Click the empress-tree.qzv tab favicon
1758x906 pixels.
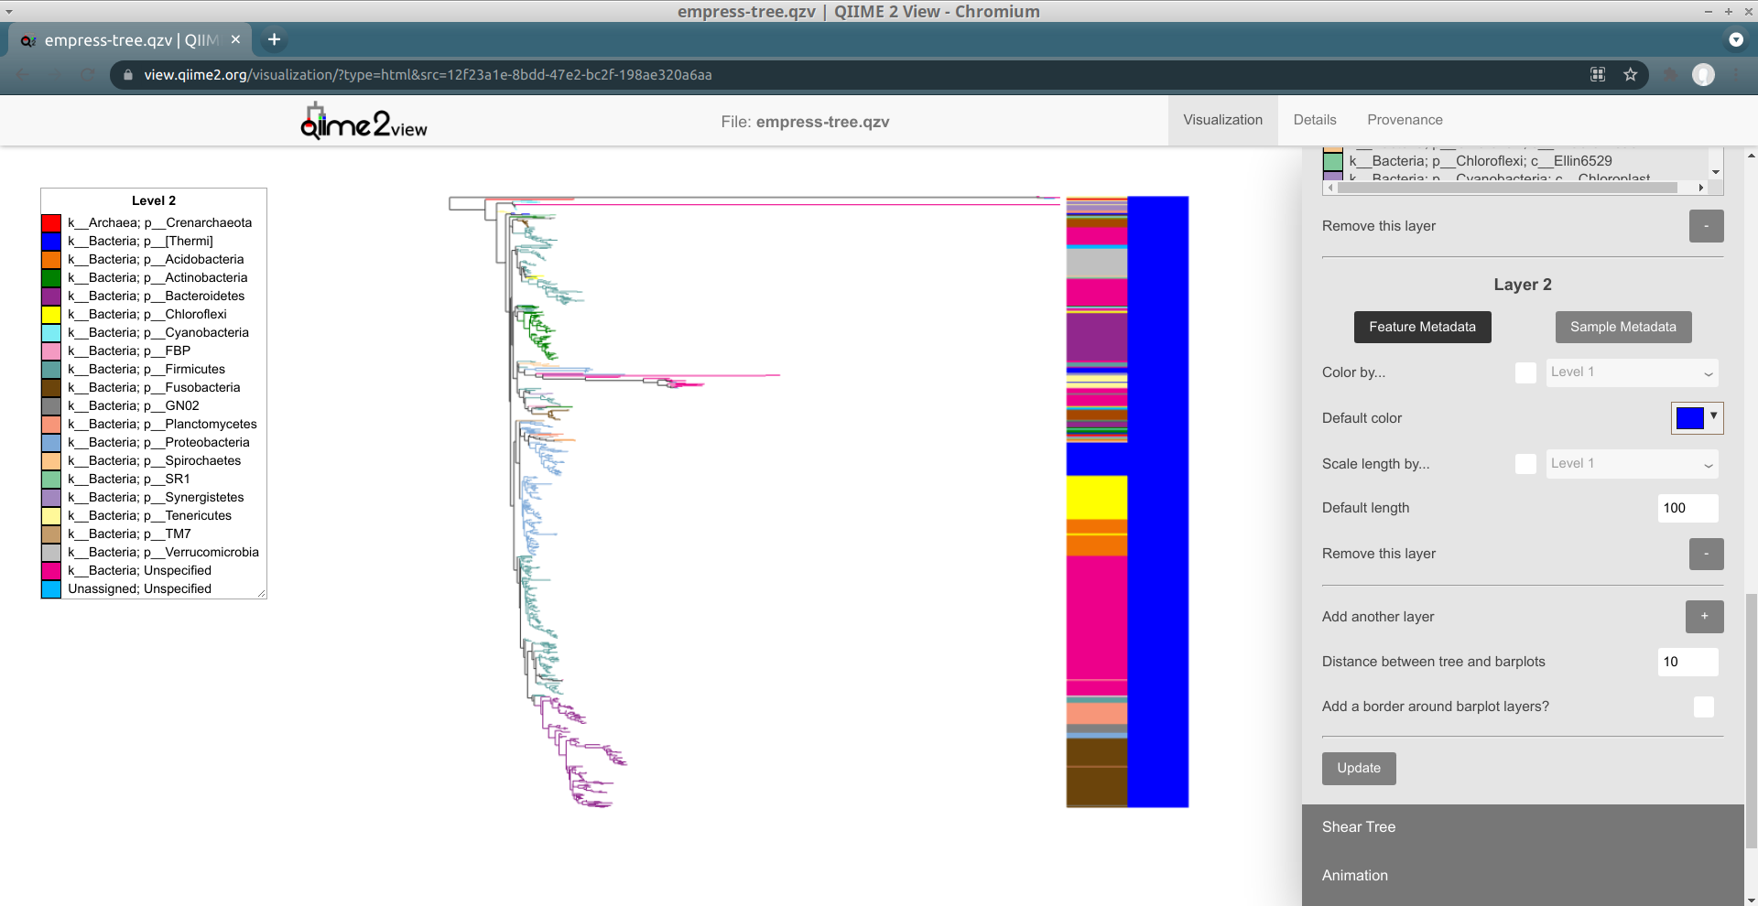28,40
